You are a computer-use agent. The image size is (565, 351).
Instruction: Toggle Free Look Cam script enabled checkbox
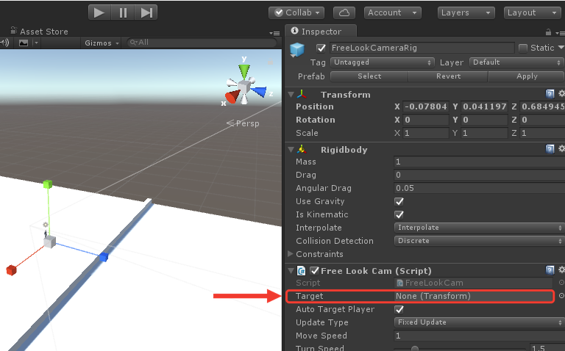pyautogui.click(x=315, y=270)
